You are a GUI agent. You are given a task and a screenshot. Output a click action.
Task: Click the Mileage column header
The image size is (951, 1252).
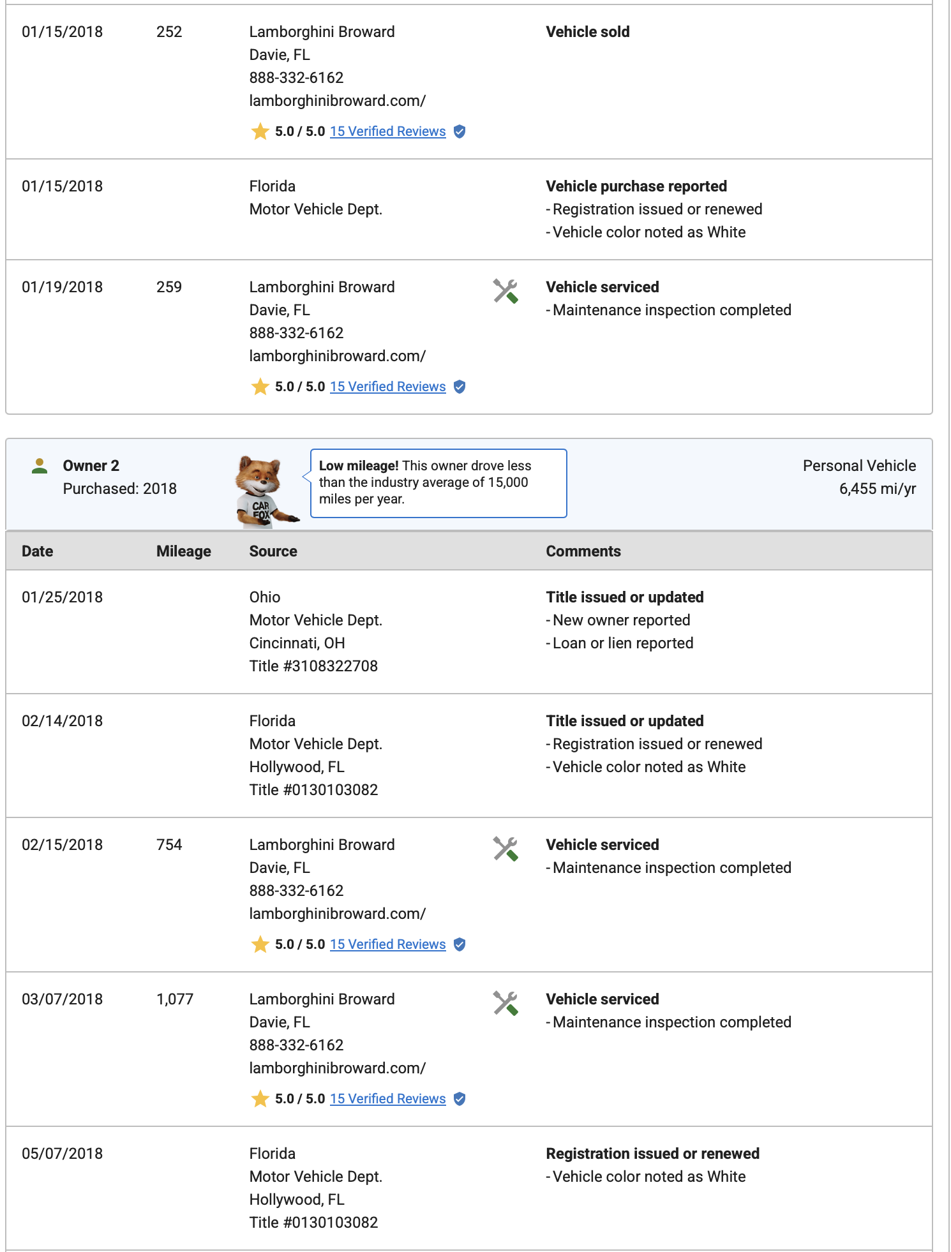click(x=184, y=551)
